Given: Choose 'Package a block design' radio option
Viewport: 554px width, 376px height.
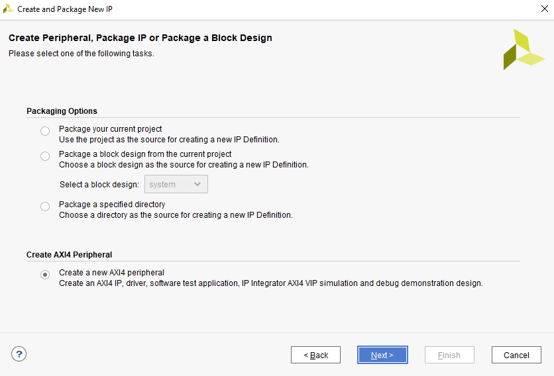Looking at the screenshot, I should click(x=45, y=156).
